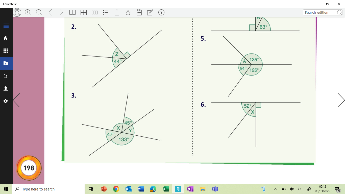Open the table of contents list icon
This screenshot has height=194, width=345.
point(106,12)
